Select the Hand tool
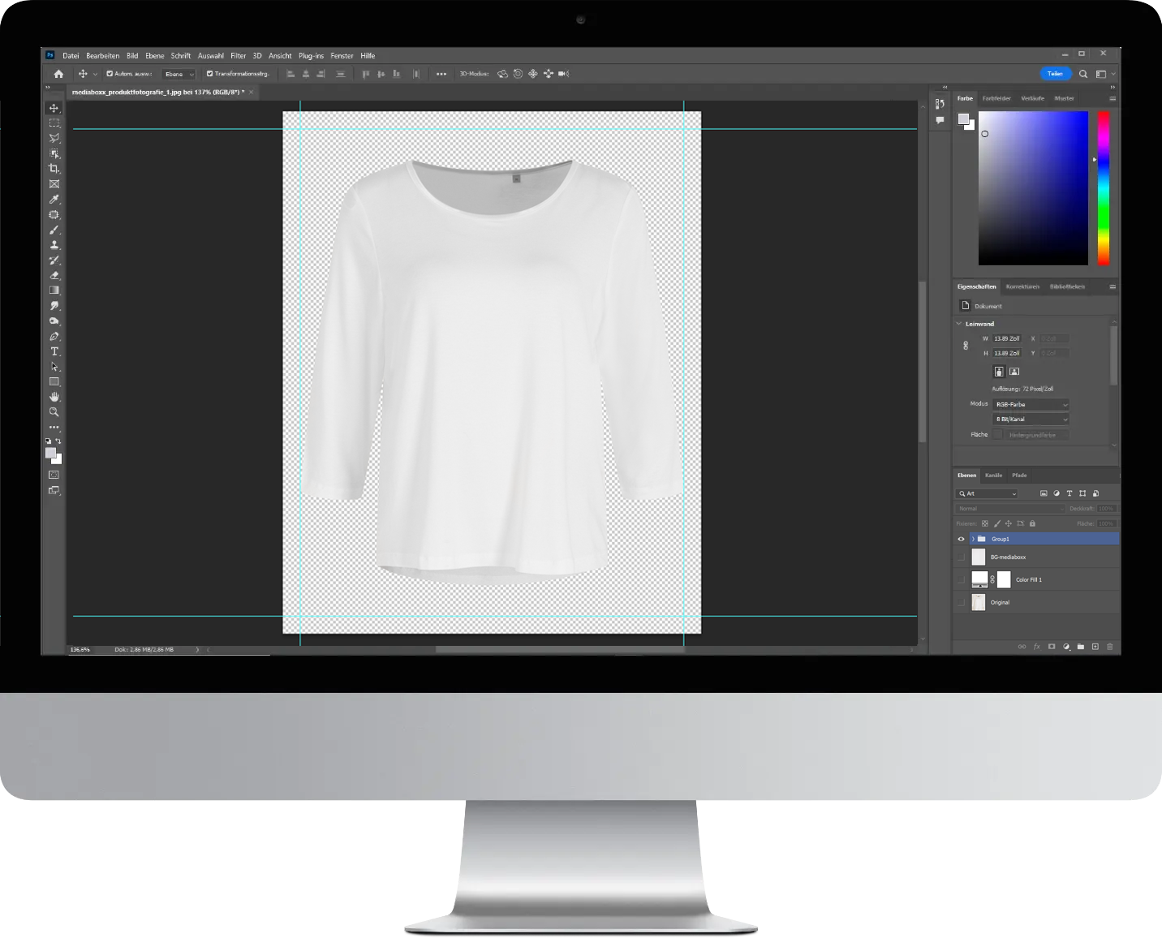1162x938 pixels. [54, 397]
